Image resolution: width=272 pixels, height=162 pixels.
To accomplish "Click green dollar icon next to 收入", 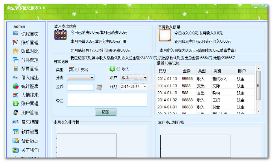I will click(x=112, y=69).
